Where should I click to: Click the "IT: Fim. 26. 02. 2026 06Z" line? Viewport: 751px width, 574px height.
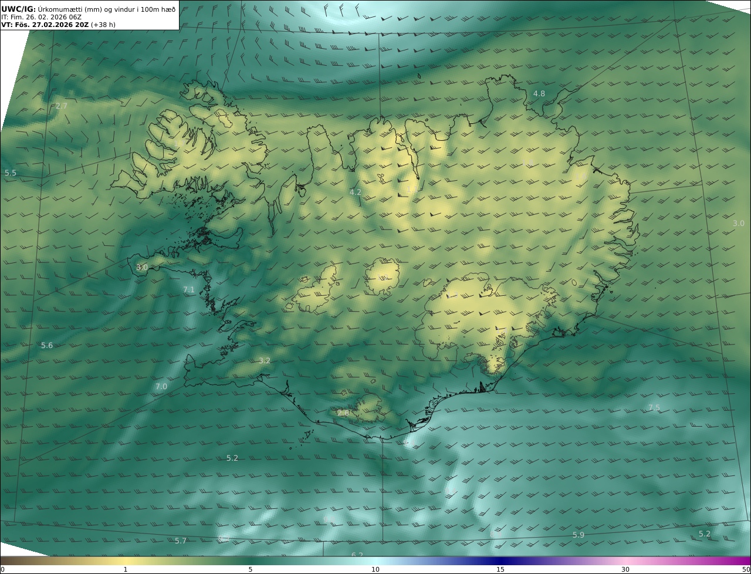tap(41, 17)
